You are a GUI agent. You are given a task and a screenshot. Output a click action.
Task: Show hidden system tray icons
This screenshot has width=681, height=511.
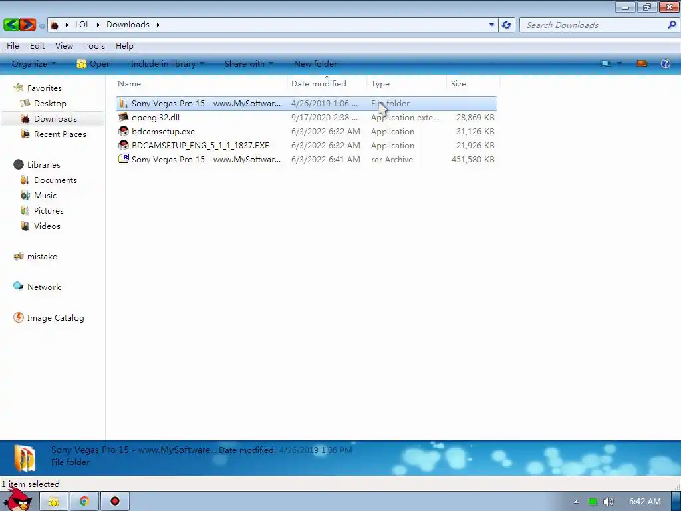pos(576,502)
